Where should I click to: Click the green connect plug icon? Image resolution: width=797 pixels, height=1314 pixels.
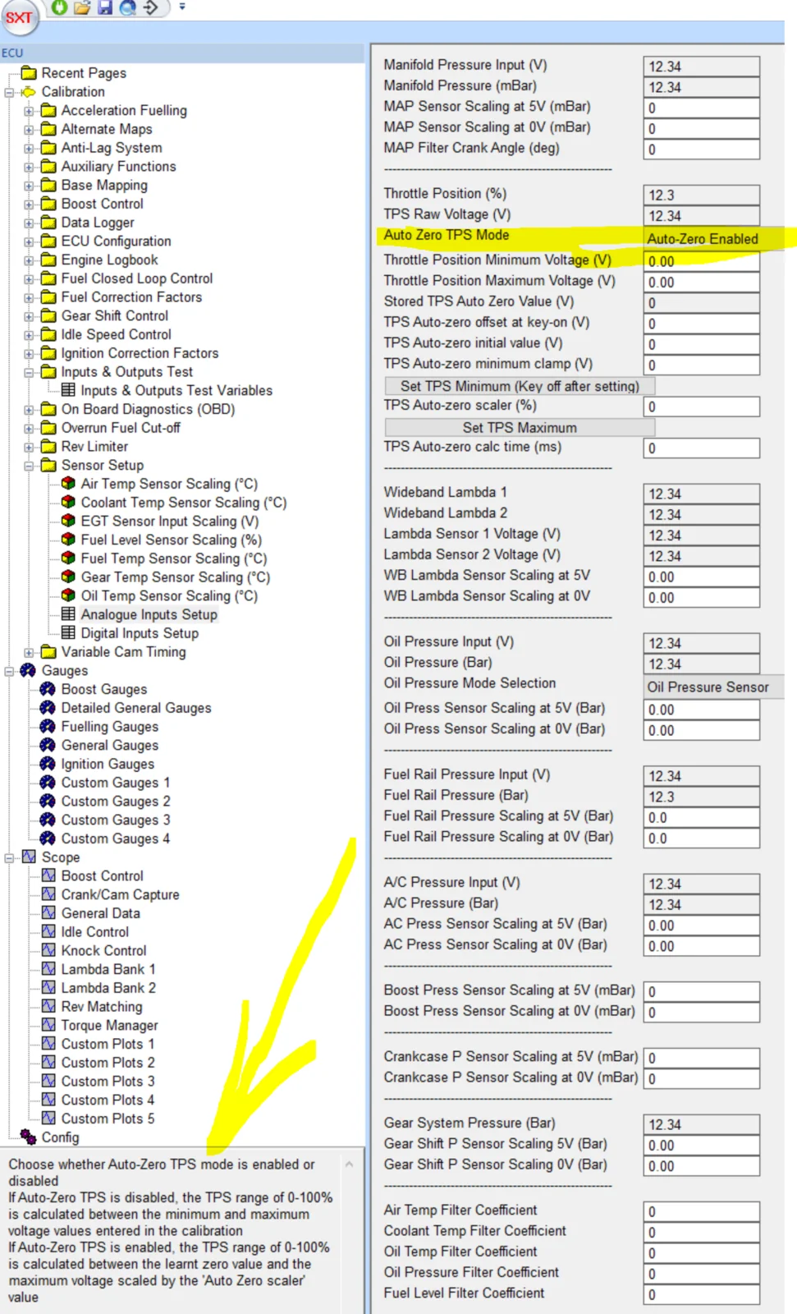59,7
